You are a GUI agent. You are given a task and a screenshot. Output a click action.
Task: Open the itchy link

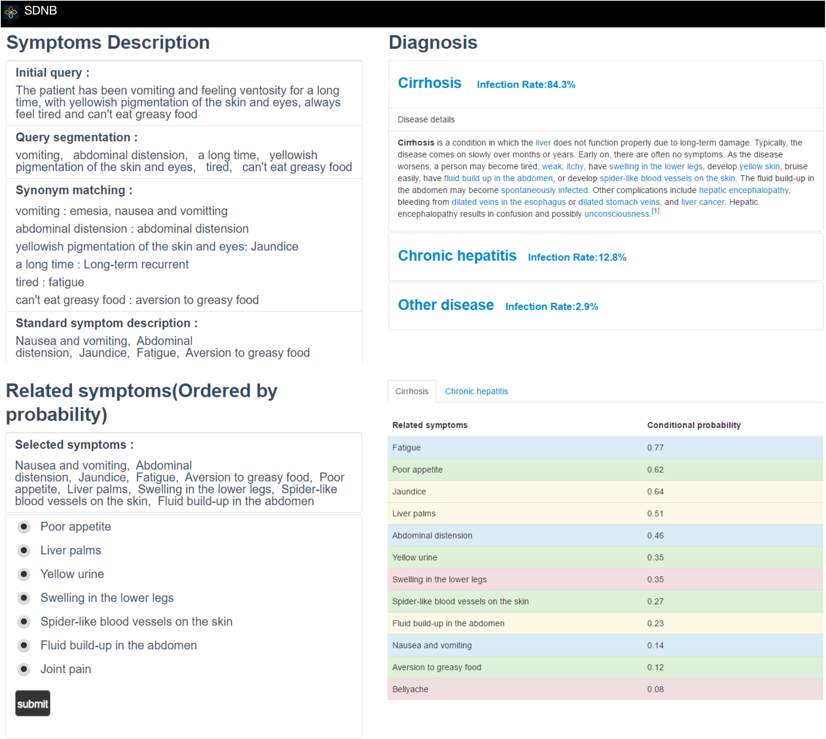coord(575,166)
